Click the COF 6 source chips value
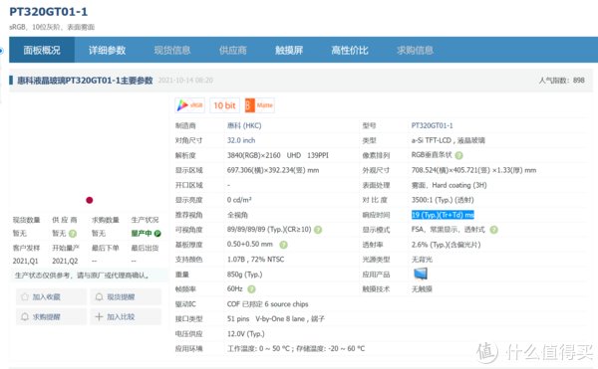 coord(267,304)
